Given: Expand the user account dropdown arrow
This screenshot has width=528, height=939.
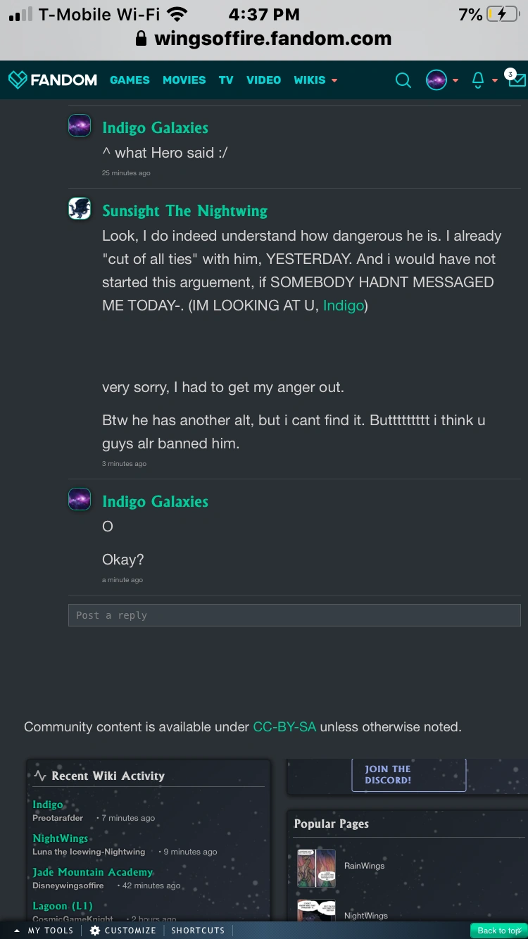Looking at the screenshot, I should point(455,80).
